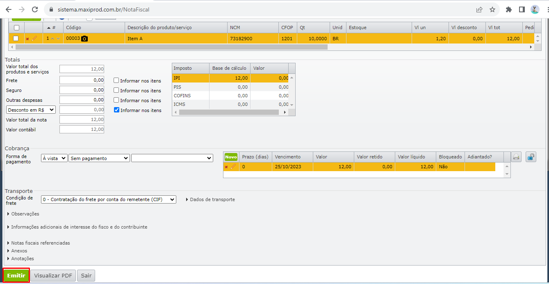Enable 'Informar nos itens' for Frete
The height and width of the screenshot is (284, 549).
tap(116, 81)
